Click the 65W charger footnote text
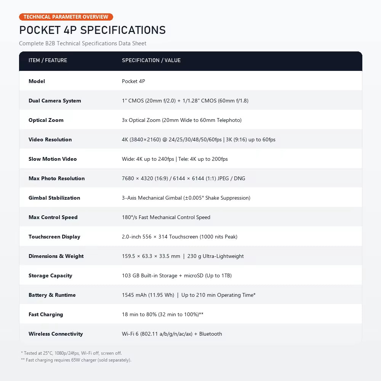Image resolution: width=381 pixels, height=381 pixels. point(76,360)
